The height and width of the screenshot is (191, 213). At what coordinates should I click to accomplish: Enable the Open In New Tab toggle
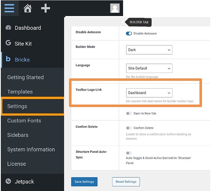click(x=129, y=113)
